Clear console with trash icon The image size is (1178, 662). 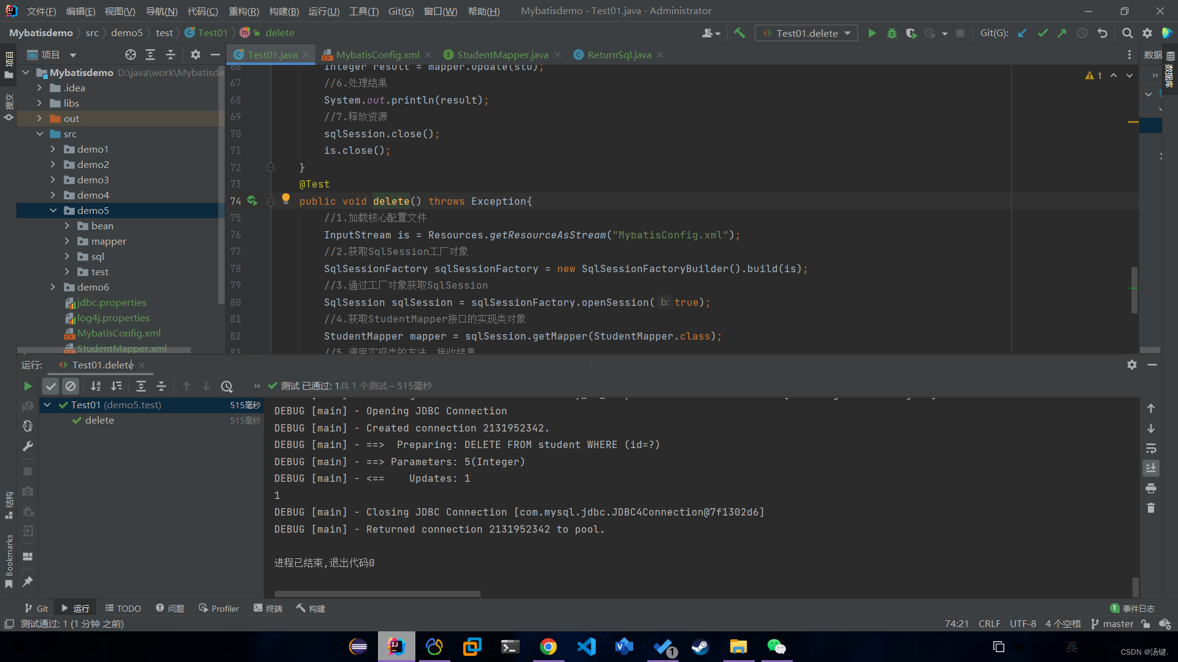(x=1151, y=508)
